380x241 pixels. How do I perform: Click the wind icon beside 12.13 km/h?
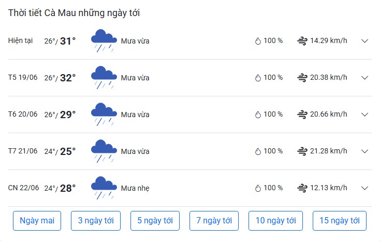(x=302, y=188)
